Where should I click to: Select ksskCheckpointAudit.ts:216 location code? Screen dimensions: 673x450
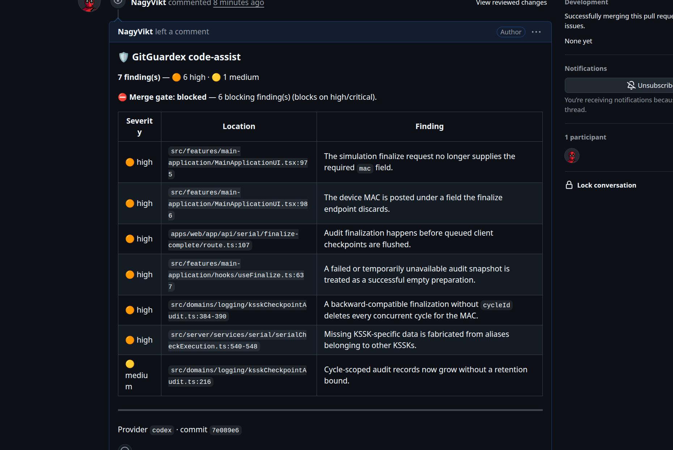pos(237,376)
